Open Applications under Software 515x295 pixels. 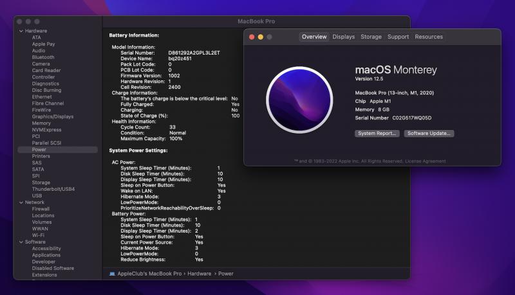pyautogui.click(x=46, y=255)
